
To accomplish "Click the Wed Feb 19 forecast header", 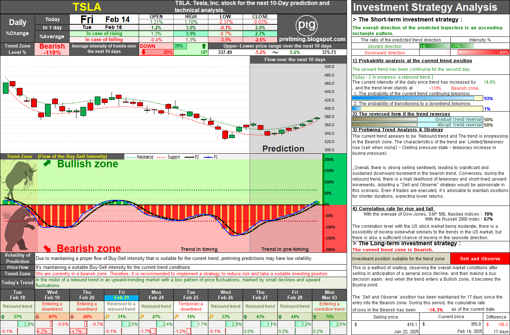I will point(52,295).
